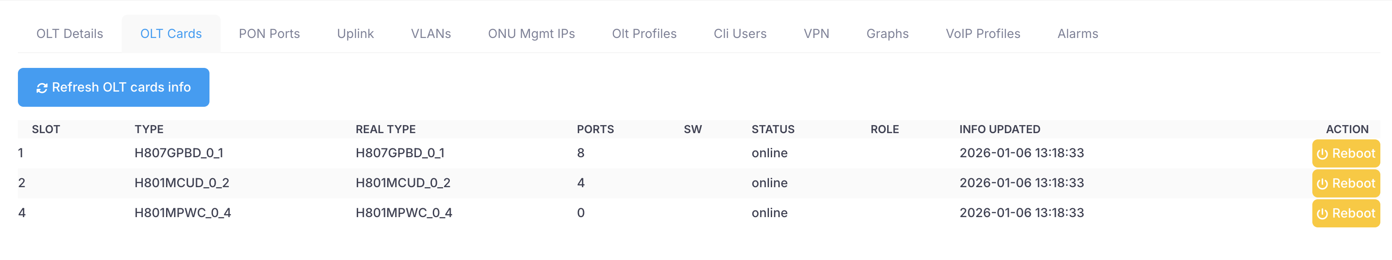Open the Cli Users tab
1392x260 pixels.
740,34
